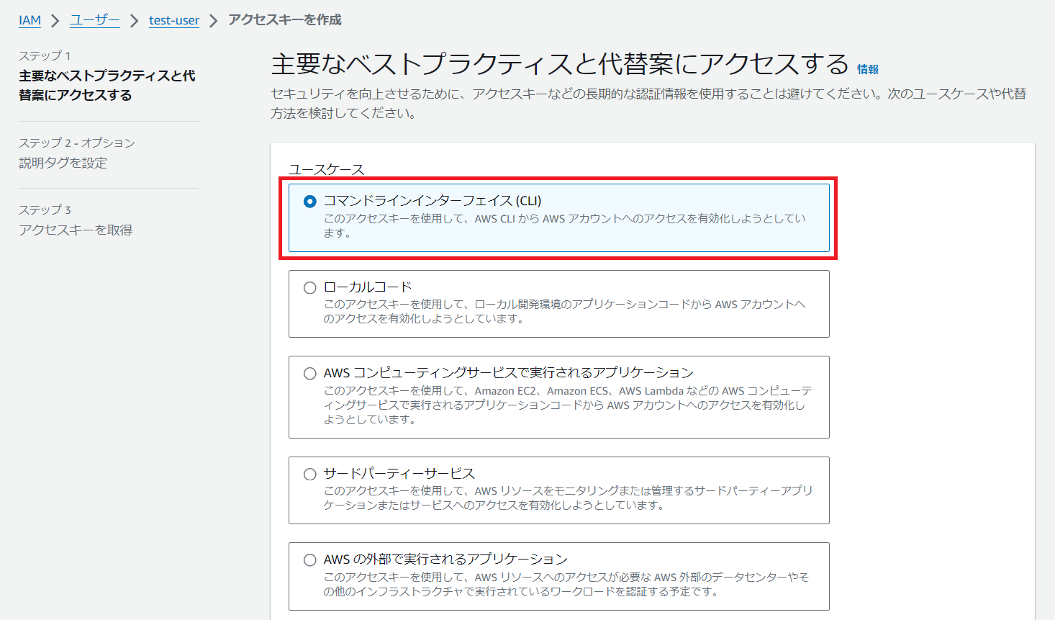Open the test-user breadcrumb link
The height and width of the screenshot is (620, 1055).
173,20
